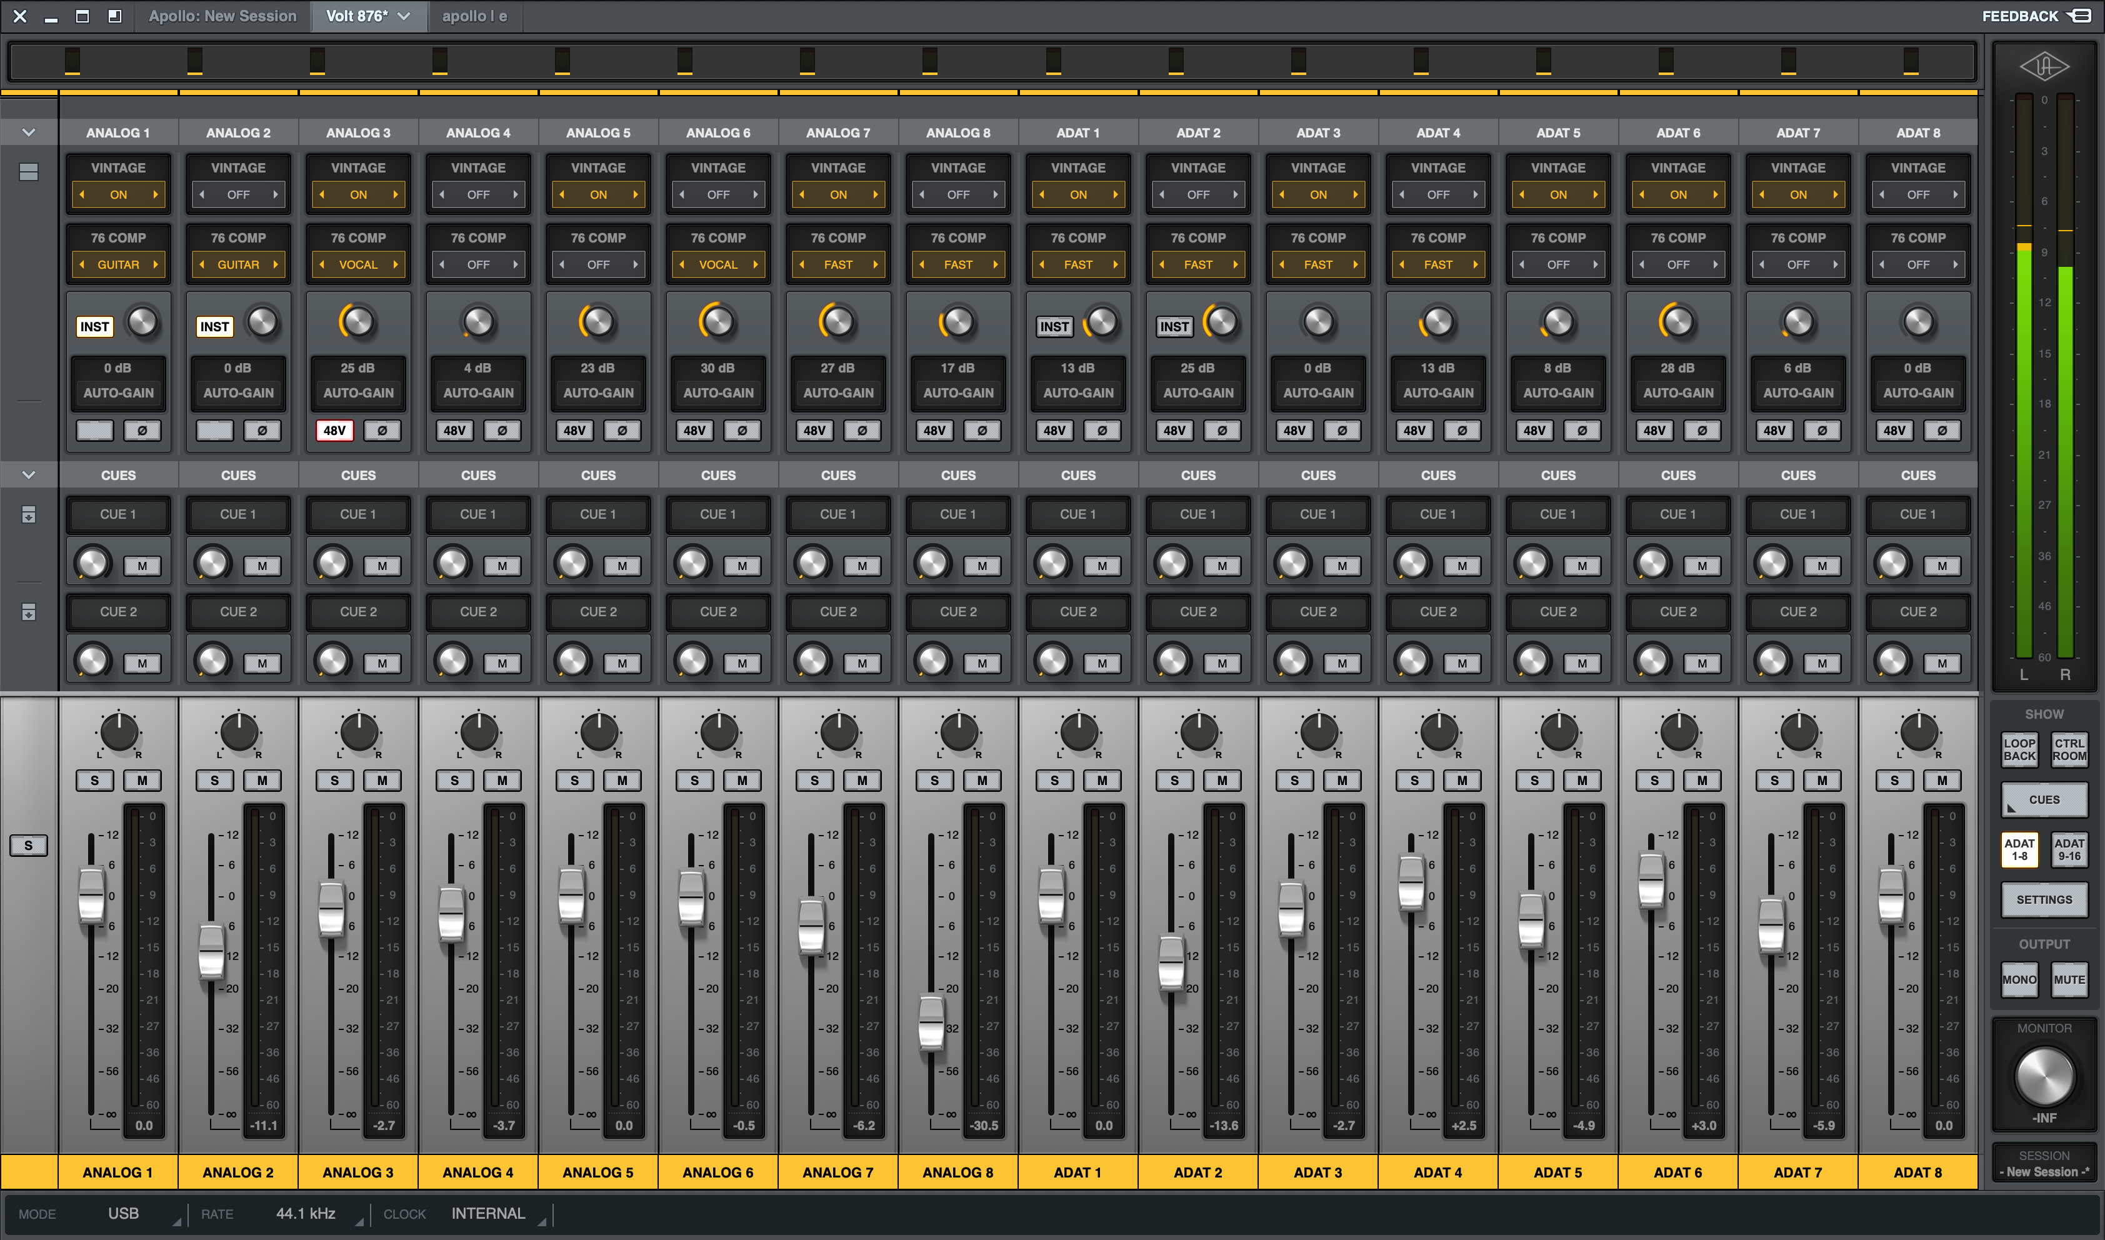
Task: Solo the ANALOG 2 channel
Action: click(x=214, y=781)
